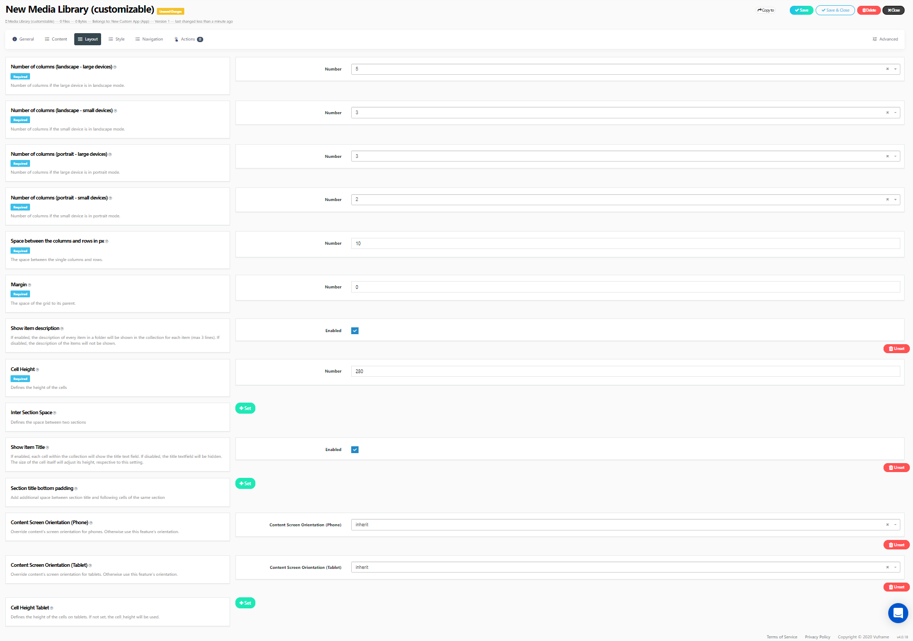913x641 pixels.
Task: Switch to the Content tab
Action: [x=56, y=39]
